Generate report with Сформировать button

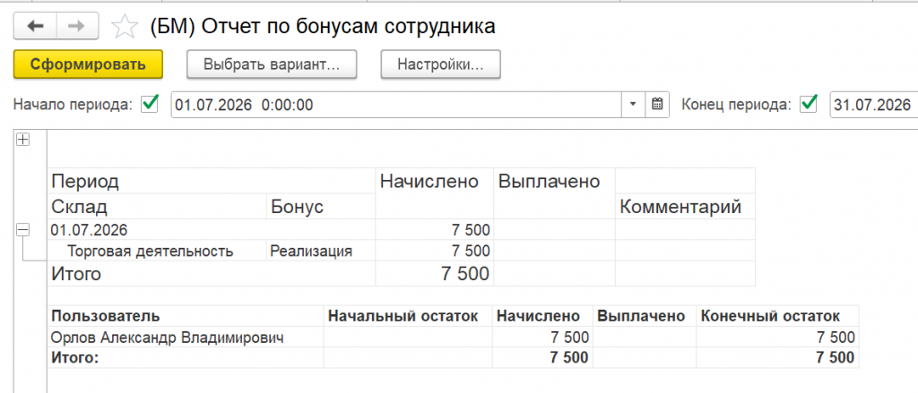click(x=88, y=64)
